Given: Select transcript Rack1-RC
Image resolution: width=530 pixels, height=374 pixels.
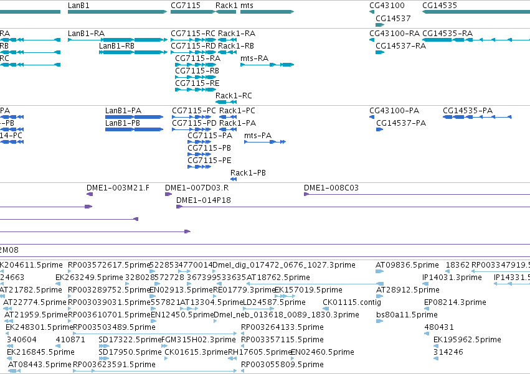Looking at the screenshot, I should (x=226, y=102).
